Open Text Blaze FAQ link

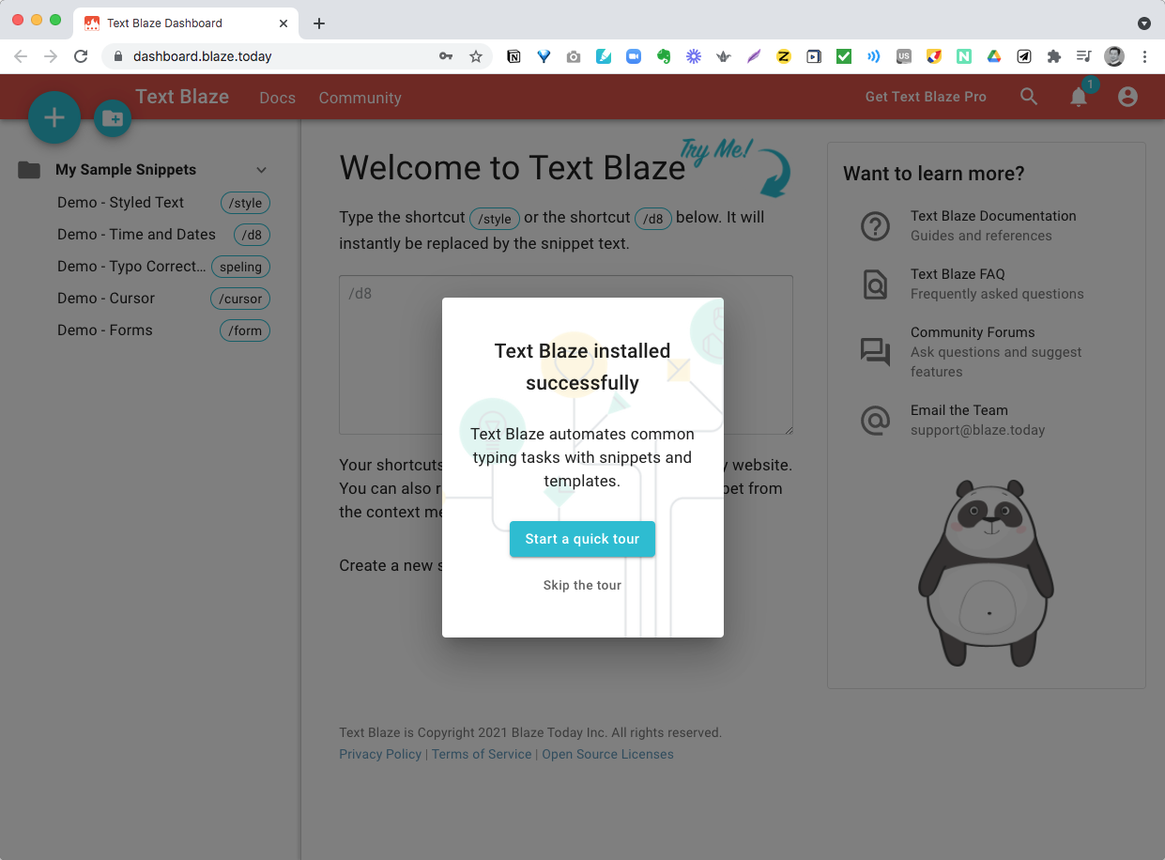tap(958, 274)
